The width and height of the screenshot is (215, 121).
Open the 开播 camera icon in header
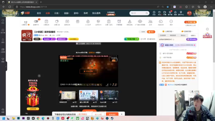(x=165, y=12)
